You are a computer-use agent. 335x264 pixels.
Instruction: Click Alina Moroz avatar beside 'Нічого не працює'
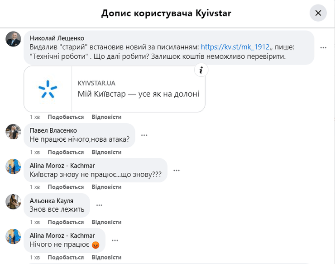coord(13,236)
